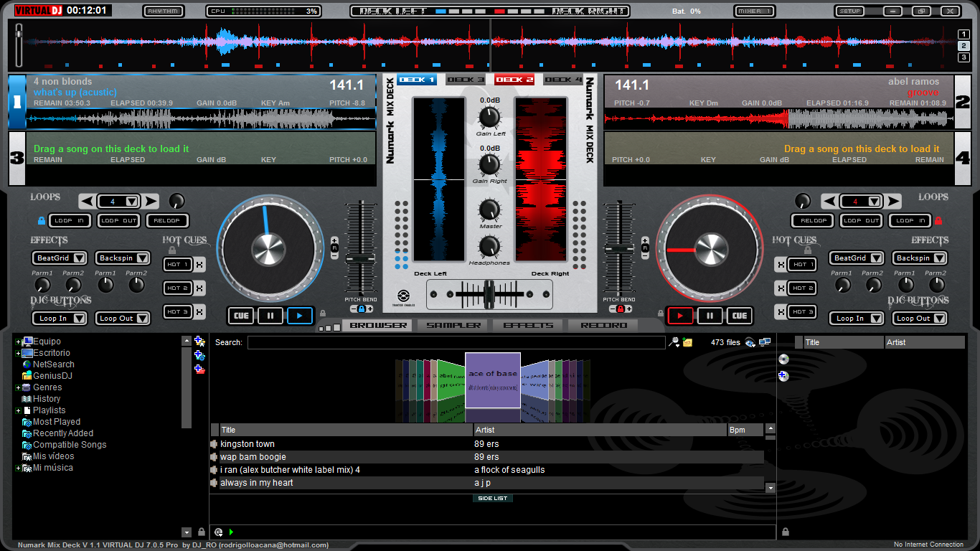Select the NetSearch tree item

coord(53,364)
